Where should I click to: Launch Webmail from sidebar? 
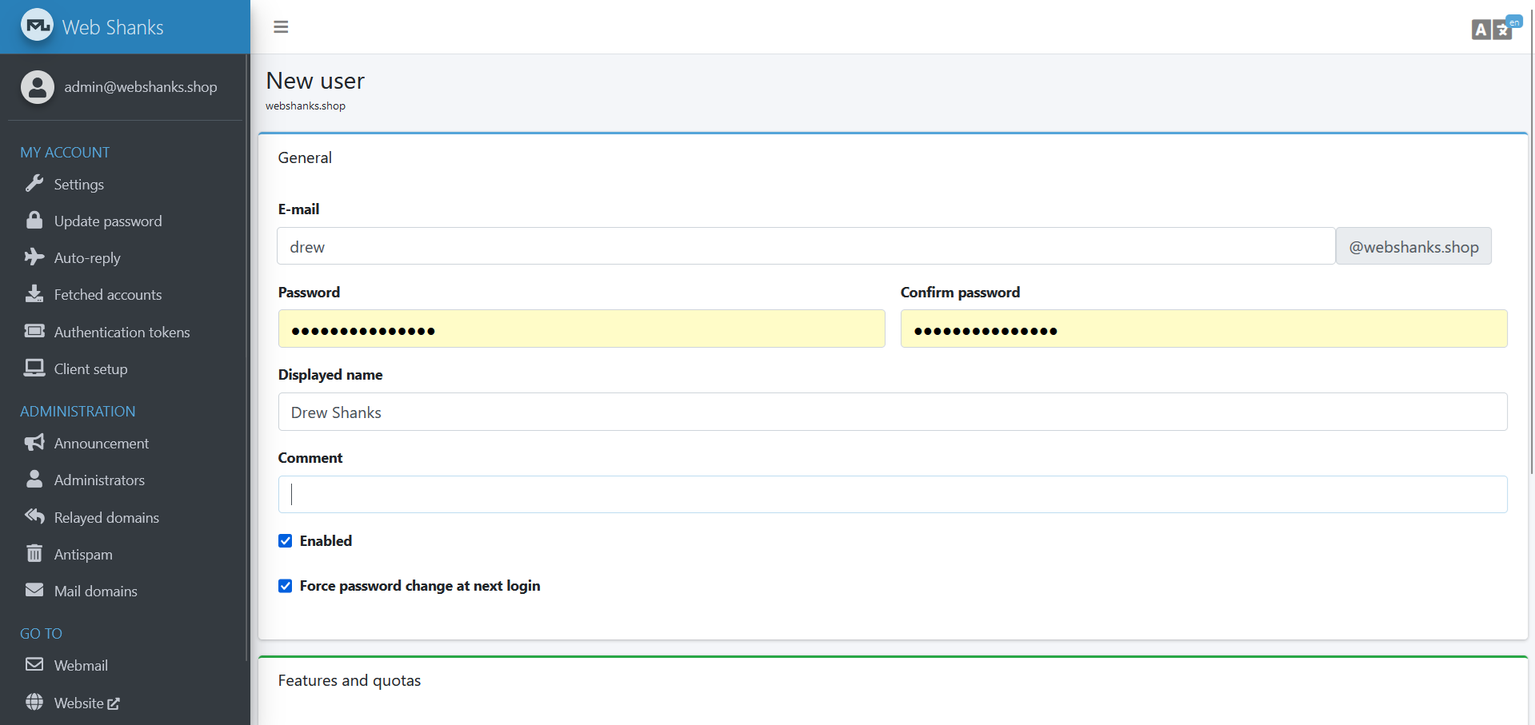click(x=81, y=666)
